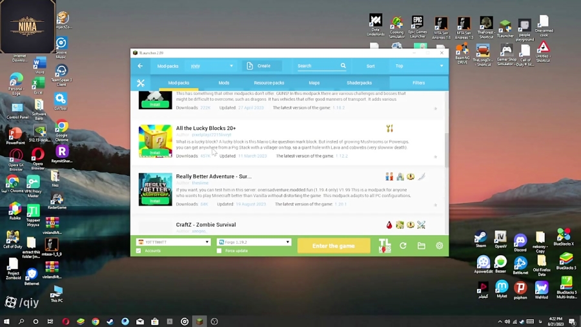
Task: Go back with the left arrow icon
Action: coord(140,66)
